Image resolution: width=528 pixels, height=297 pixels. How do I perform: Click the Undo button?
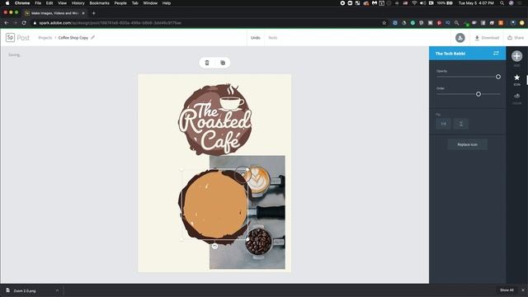pyautogui.click(x=255, y=38)
